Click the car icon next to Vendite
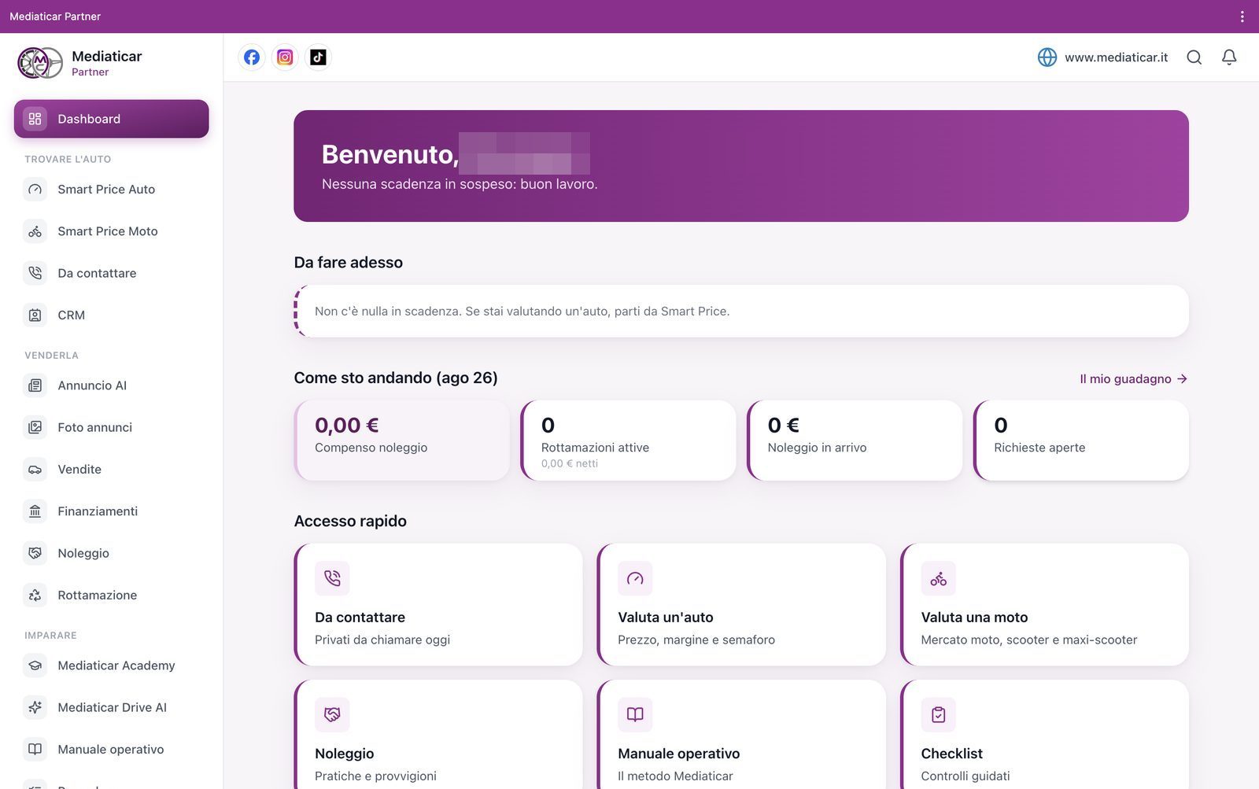1259x789 pixels. [35, 470]
